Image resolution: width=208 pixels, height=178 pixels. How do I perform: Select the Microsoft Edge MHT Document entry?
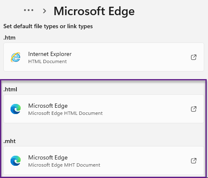104,161
